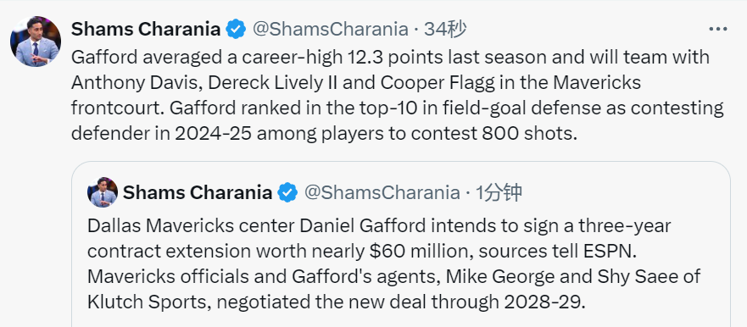Click the "800 shots" text ending main tweet
747x327 pixels.
[x=529, y=134]
